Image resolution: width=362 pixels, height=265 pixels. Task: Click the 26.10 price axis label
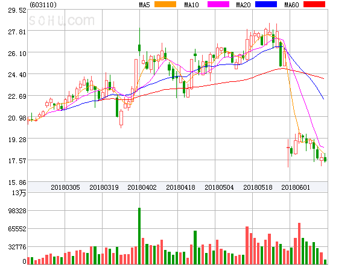click(x=17, y=54)
